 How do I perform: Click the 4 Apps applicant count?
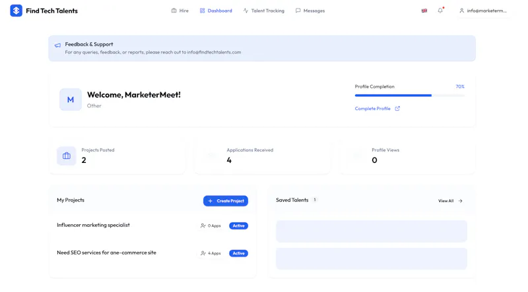click(211, 253)
